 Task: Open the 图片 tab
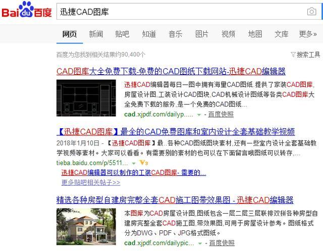click(202, 34)
